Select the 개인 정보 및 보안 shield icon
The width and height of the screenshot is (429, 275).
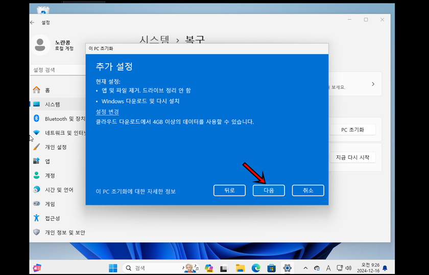tap(36, 232)
